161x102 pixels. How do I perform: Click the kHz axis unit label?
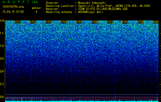tap(2, 21)
